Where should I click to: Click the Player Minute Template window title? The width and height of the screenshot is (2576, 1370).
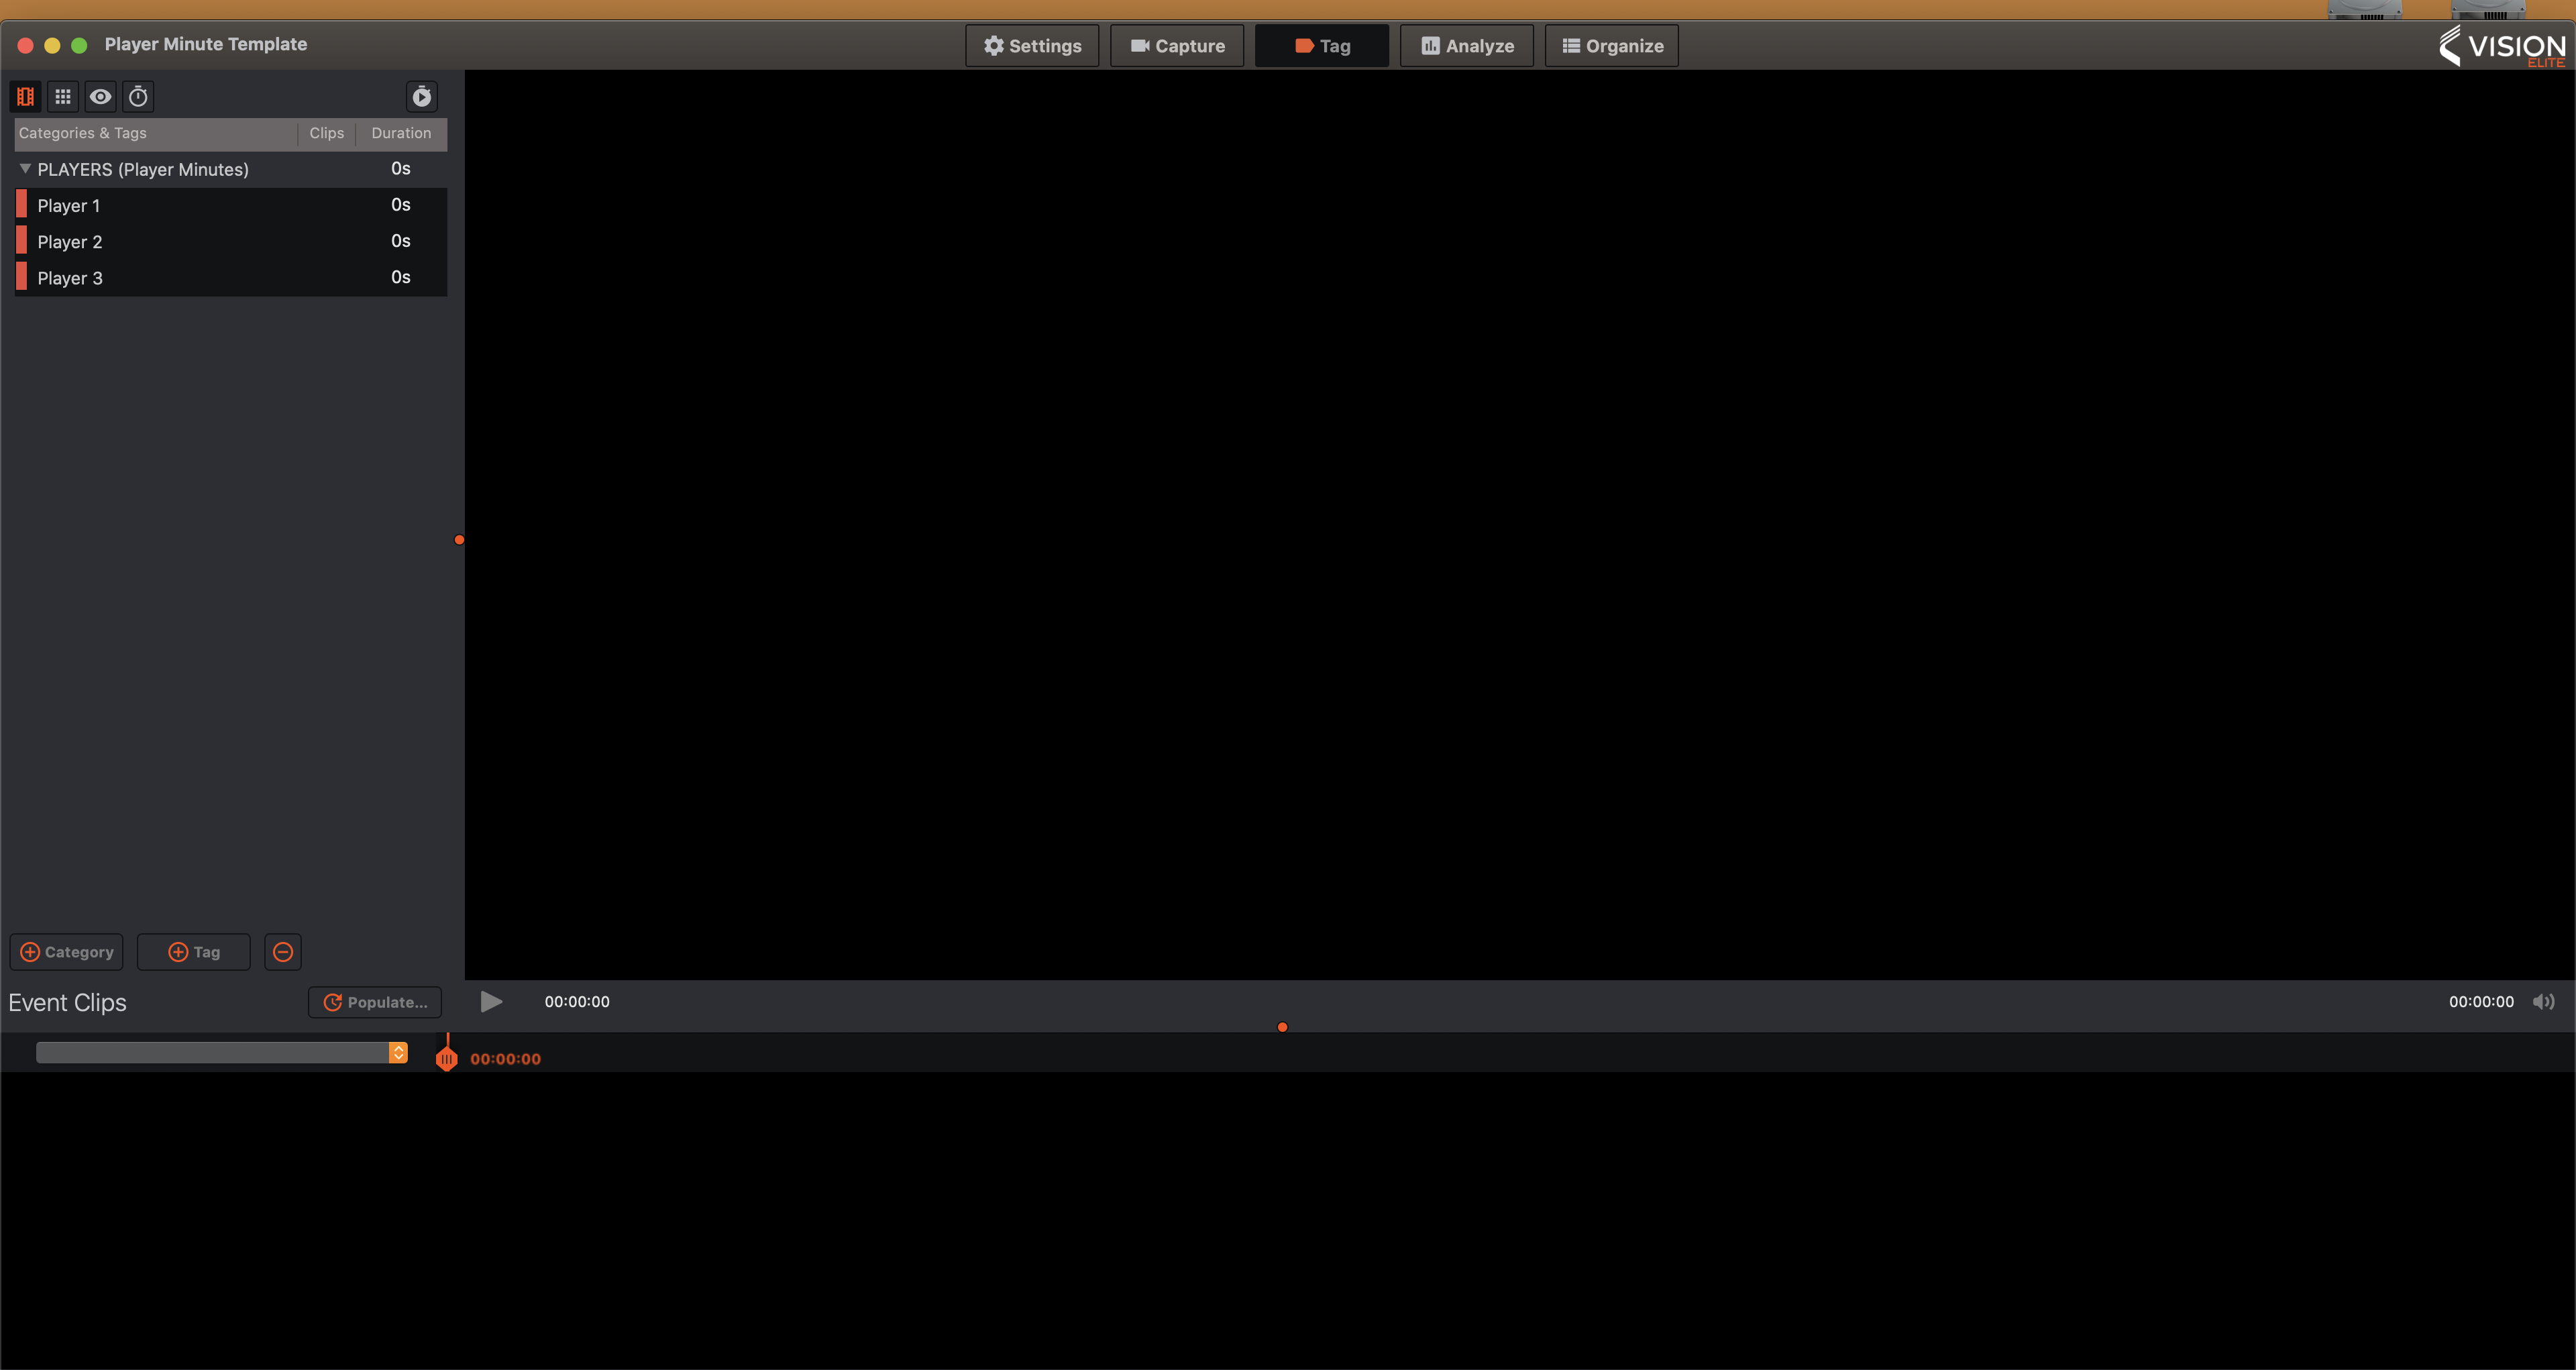click(x=206, y=44)
